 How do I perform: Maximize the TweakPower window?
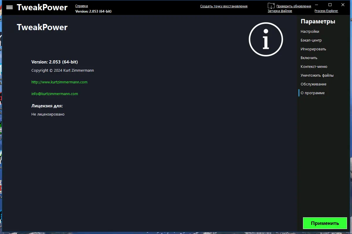click(x=330, y=5)
